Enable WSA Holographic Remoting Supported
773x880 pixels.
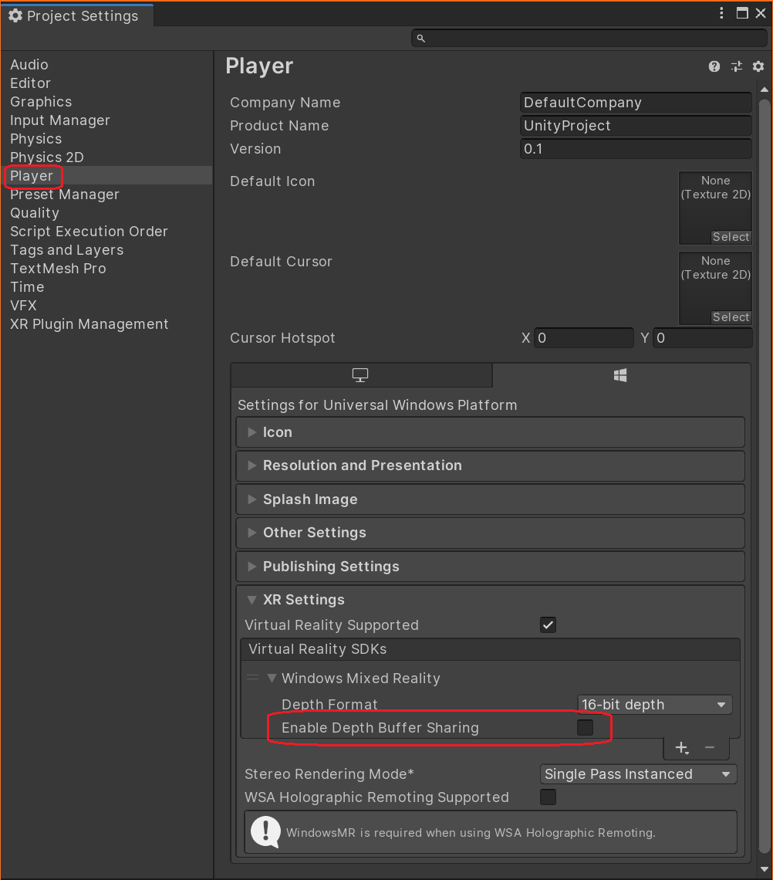[548, 797]
